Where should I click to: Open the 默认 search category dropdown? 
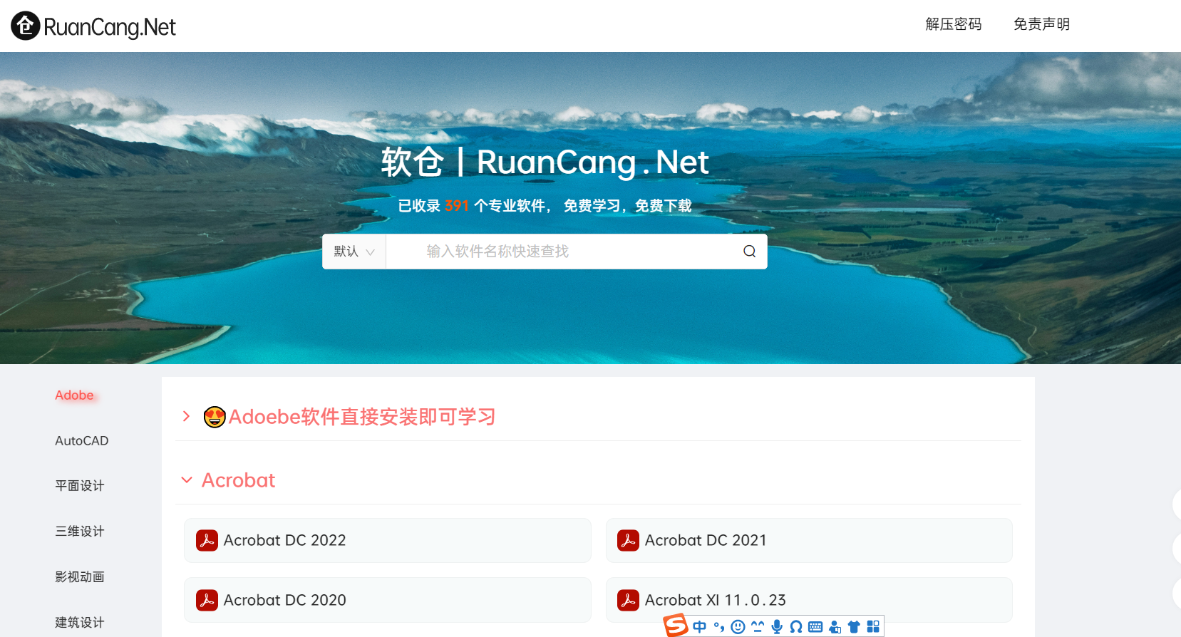(x=354, y=252)
